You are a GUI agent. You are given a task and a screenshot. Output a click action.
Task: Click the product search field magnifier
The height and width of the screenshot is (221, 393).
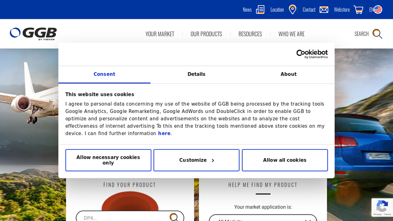(174, 217)
